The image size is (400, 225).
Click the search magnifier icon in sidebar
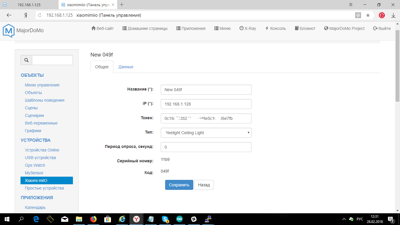(x=26, y=60)
